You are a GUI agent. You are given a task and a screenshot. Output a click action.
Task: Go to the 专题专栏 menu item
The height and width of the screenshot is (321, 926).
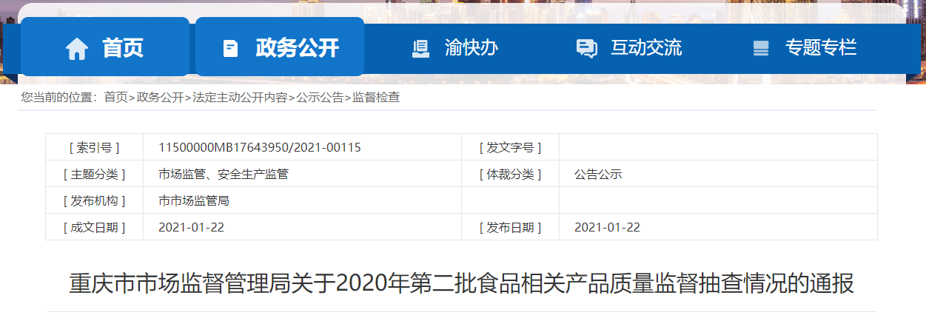coord(821,48)
